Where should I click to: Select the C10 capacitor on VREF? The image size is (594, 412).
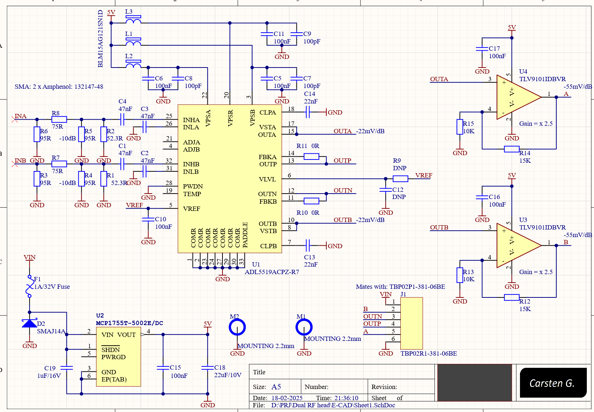pyautogui.click(x=148, y=219)
